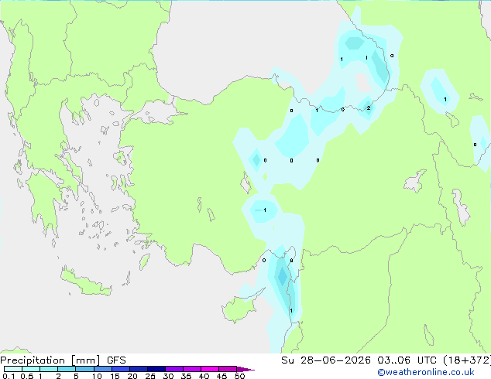The width and height of the screenshot is (491, 379).
Task: Click the '45' legend scale label
Action: pos(221,376)
